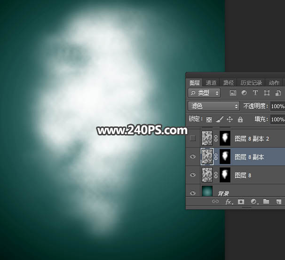
Task: Filter layers by type (T) icon
Action: [x=255, y=93]
